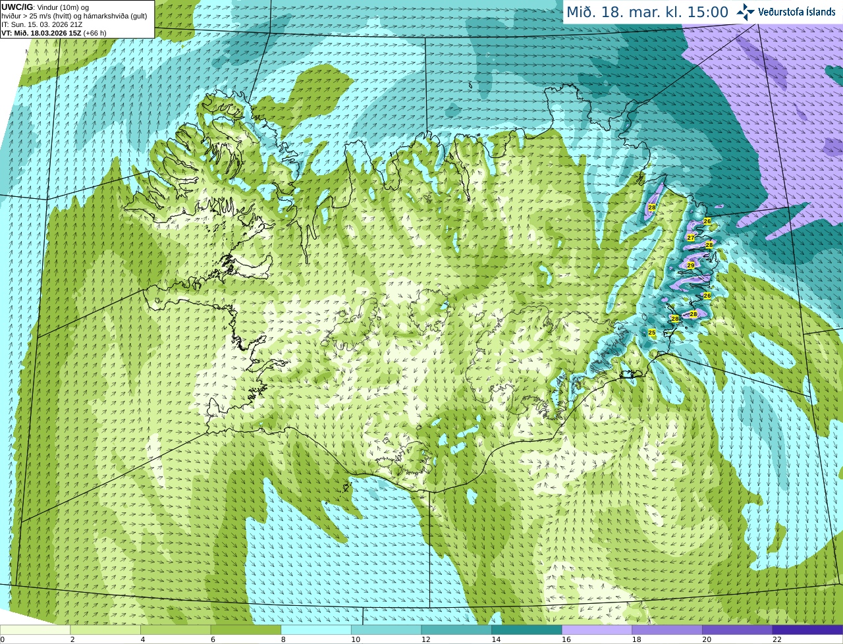Click the hviður > 25 m/s description line
The width and height of the screenshot is (843, 644).
[74, 16]
